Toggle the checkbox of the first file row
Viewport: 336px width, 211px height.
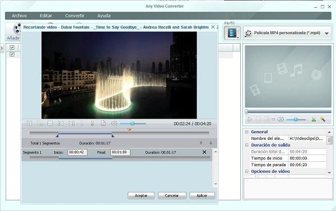tap(12, 54)
